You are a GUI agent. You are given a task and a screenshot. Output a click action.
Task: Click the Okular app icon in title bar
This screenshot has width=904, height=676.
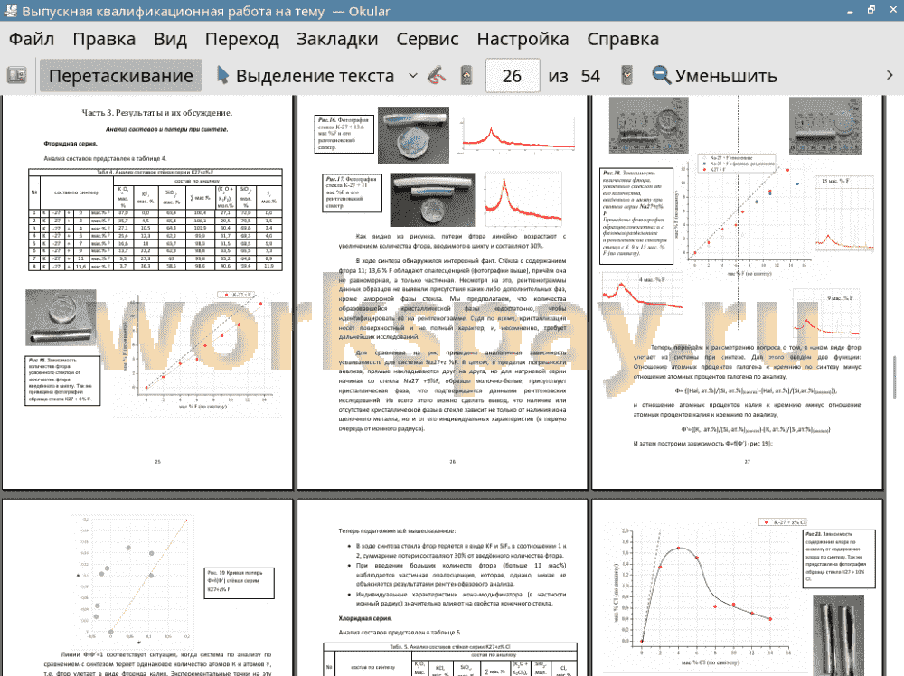coord(10,11)
